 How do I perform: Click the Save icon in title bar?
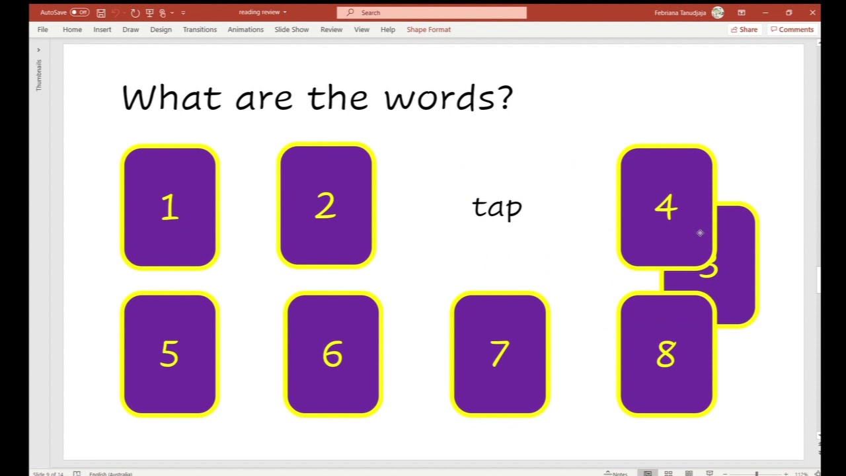pyautogui.click(x=100, y=13)
